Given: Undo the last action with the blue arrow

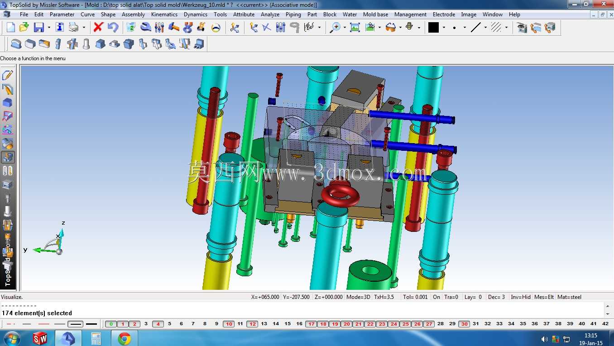Looking at the screenshot, I should coord(113,27).
